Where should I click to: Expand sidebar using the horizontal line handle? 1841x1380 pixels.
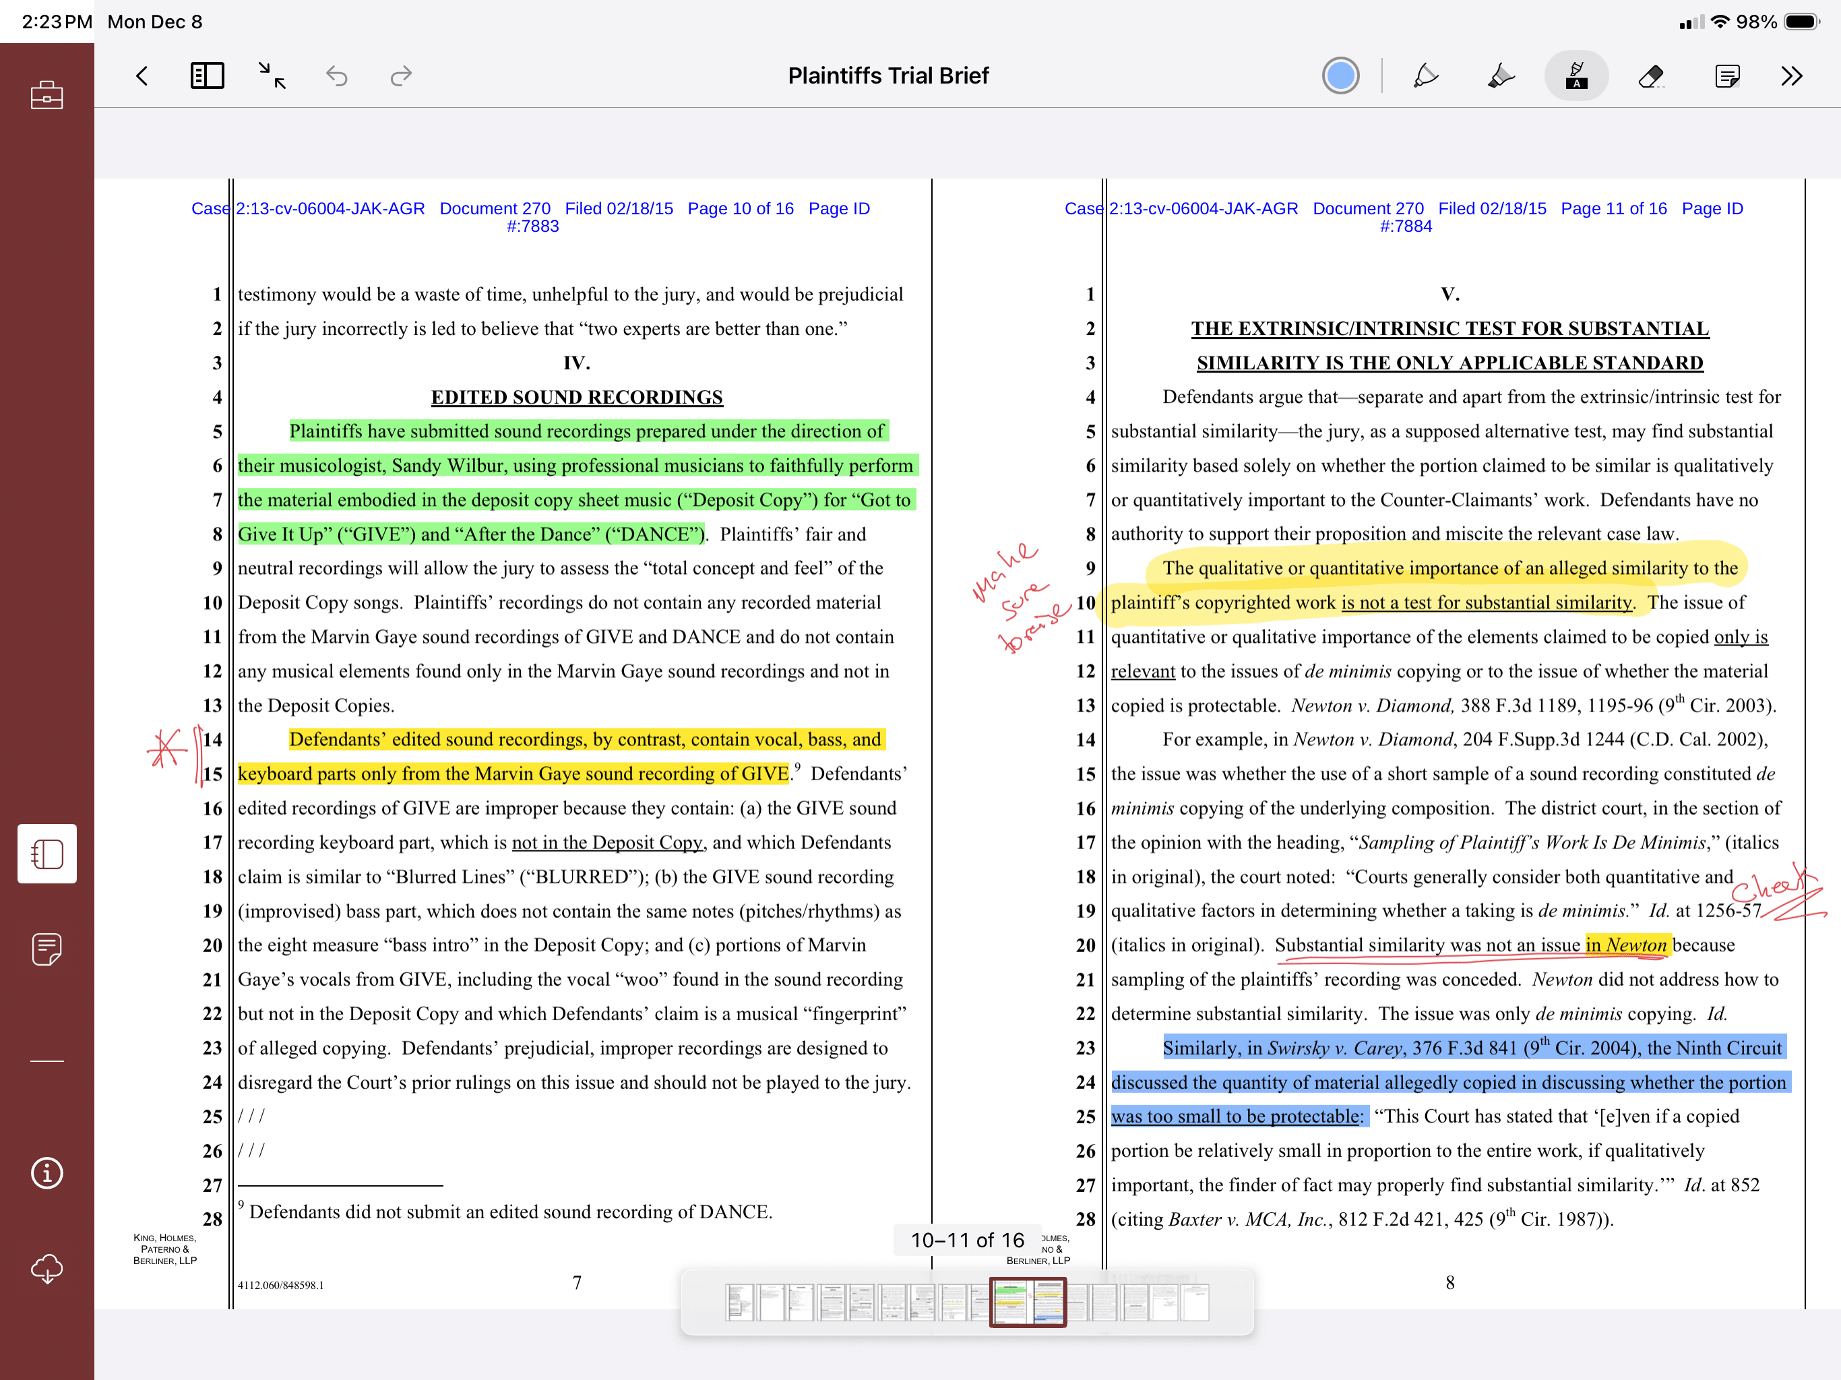coord(46,1061)
